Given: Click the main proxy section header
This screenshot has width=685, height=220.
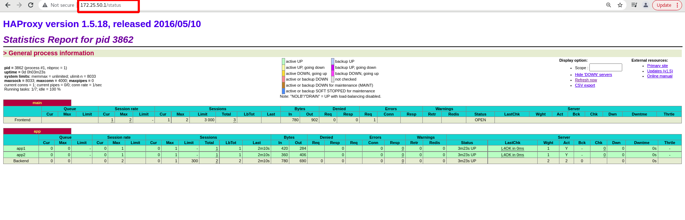Looking at the screenshot, I should pos(37,103).
